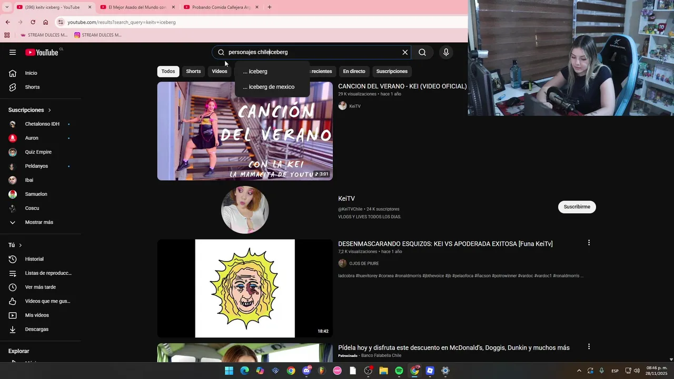Select the Todos filter chip

(x=168, y=71)
